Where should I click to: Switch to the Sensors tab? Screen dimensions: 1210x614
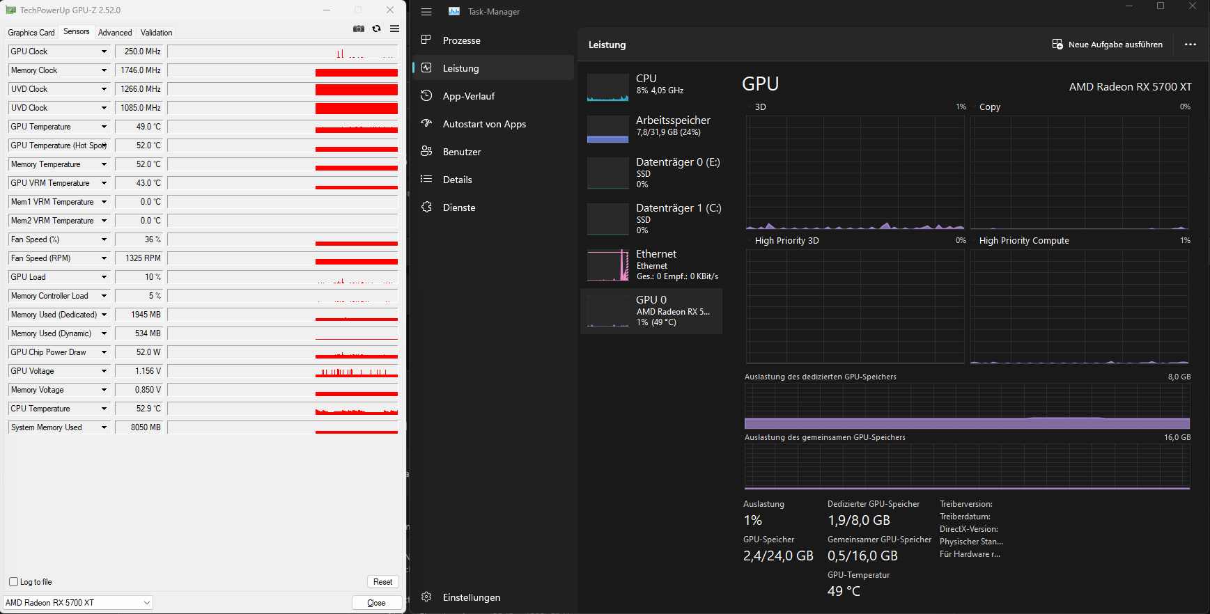(x=77, y=31)
